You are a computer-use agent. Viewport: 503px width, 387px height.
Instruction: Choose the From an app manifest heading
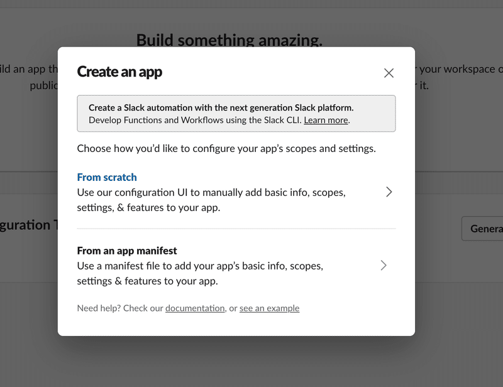tap(127, 251)
